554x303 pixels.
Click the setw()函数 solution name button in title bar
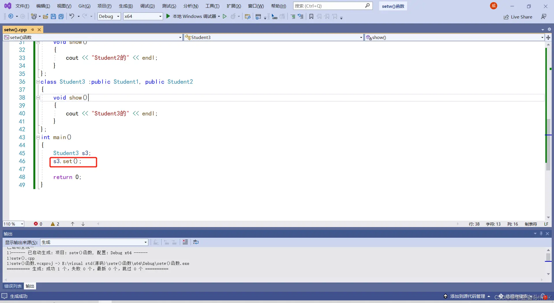[x=393, y=6]
